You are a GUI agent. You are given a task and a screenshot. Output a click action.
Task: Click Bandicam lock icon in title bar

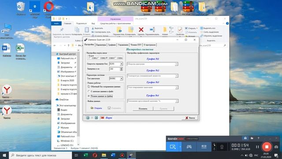tap(245, 138)
